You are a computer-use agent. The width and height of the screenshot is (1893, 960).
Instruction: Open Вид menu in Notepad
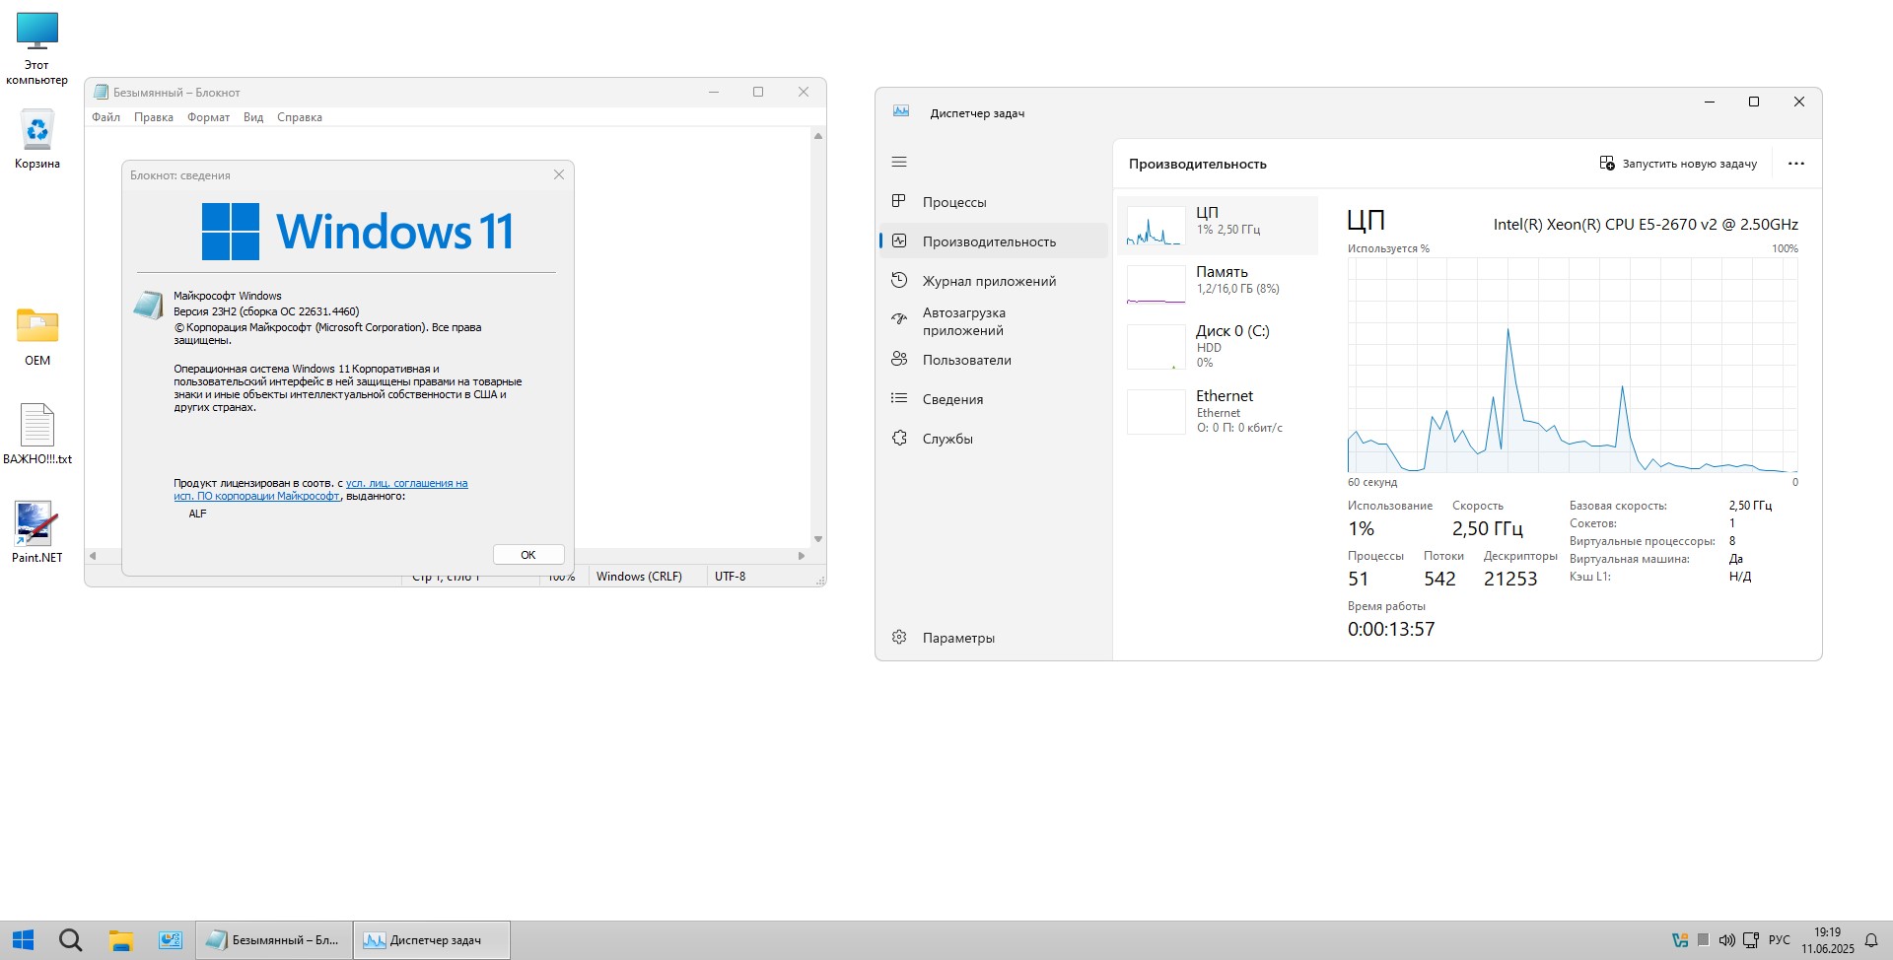point(253,117)
